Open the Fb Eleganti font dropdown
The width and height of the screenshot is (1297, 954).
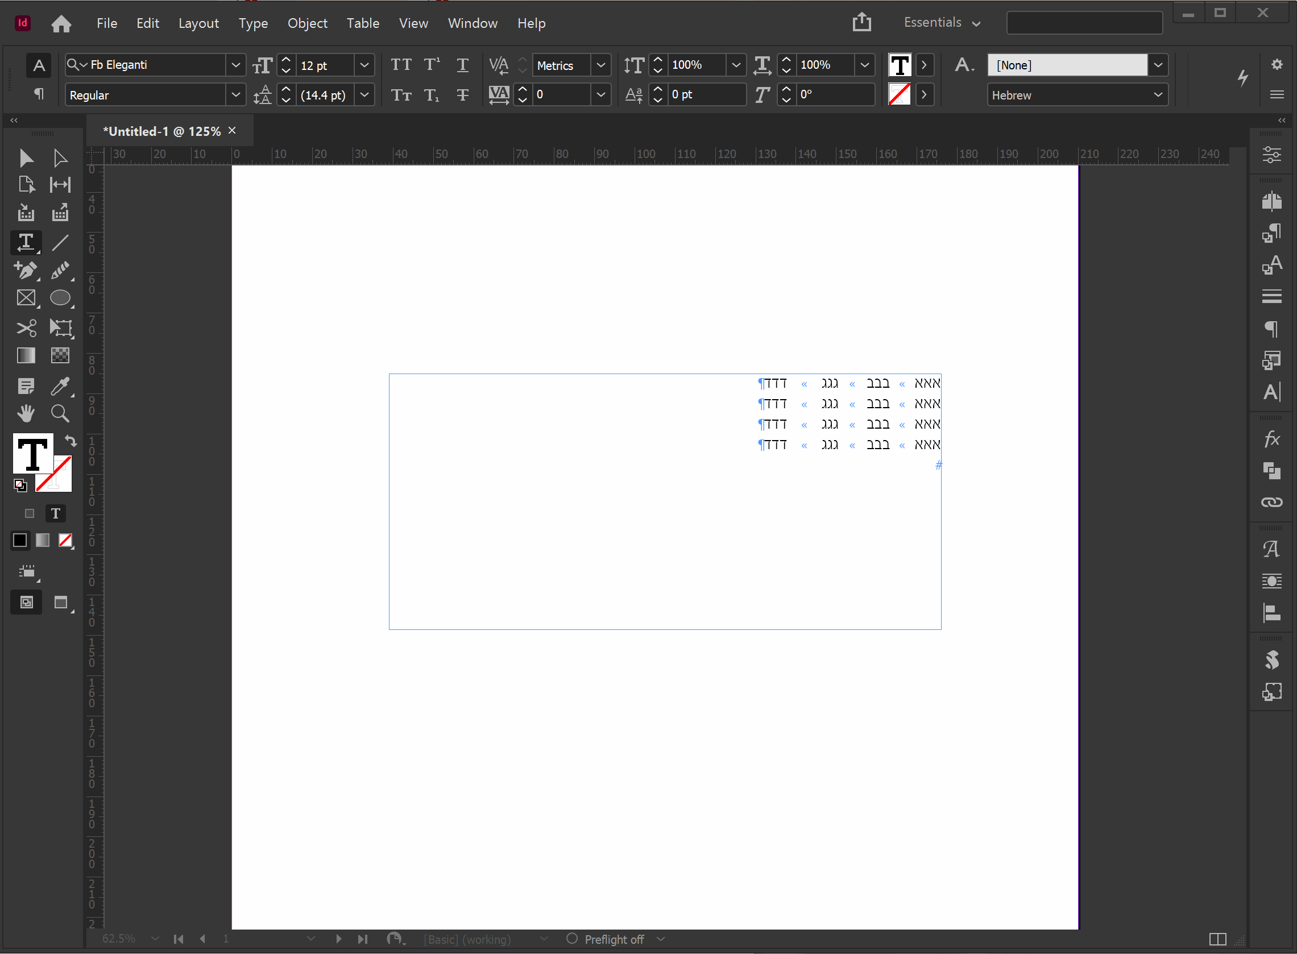click(x=235, y=65)
